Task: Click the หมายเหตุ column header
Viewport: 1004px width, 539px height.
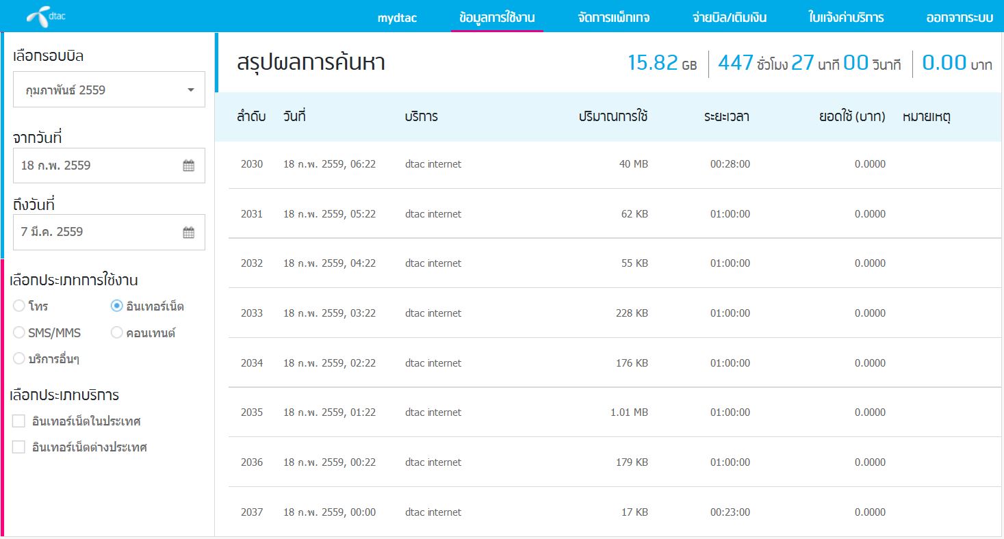Action: [x=927, y=117]
